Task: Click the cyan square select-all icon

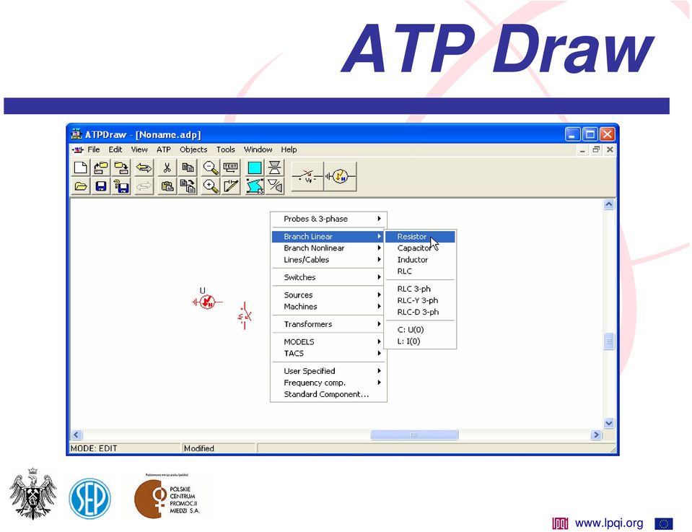Action: point(255,167)
